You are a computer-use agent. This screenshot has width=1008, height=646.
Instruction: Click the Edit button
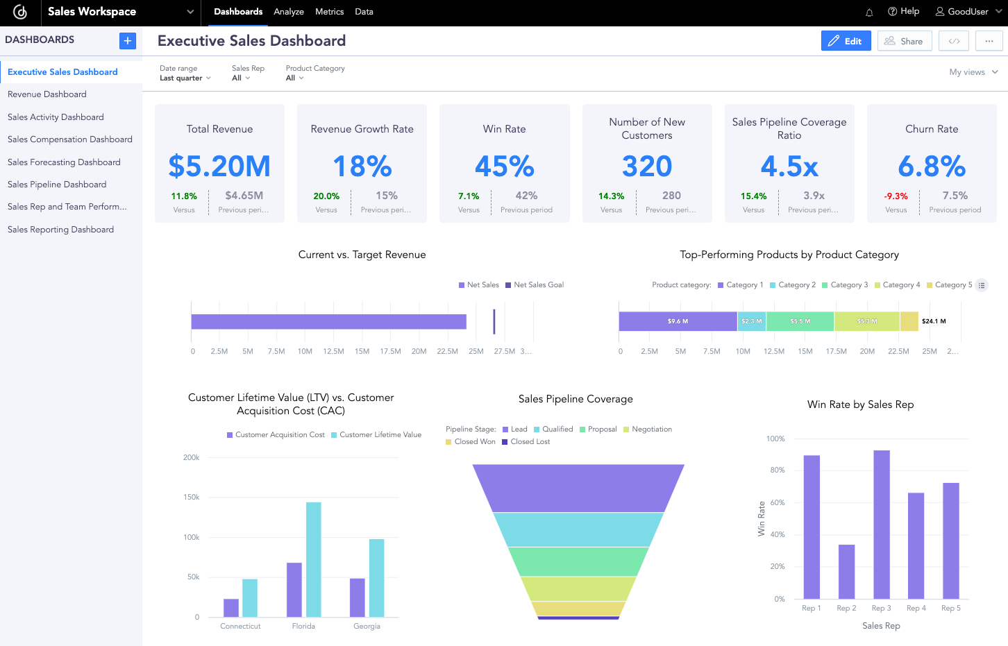pos(846,40)
